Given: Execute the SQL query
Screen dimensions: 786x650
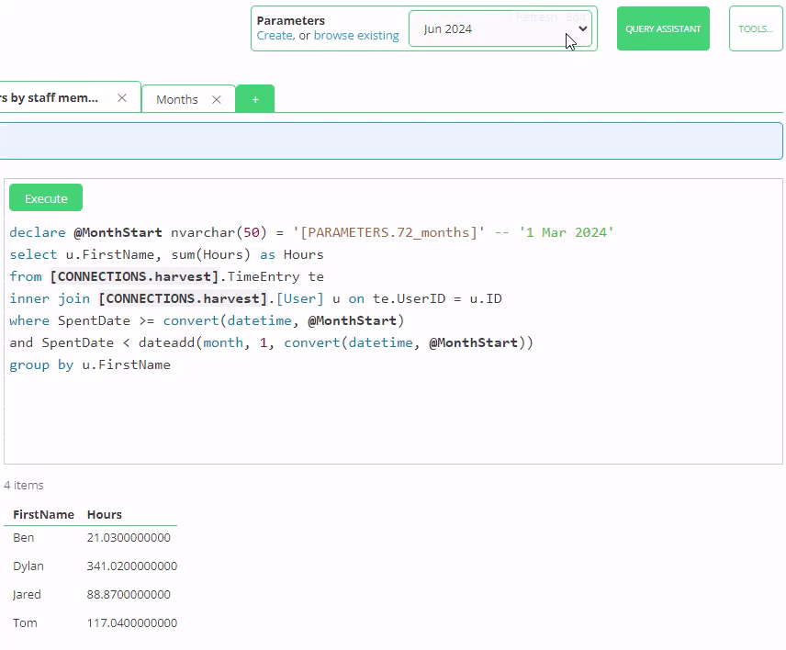Looking at the screenshot, I should 45,196.
